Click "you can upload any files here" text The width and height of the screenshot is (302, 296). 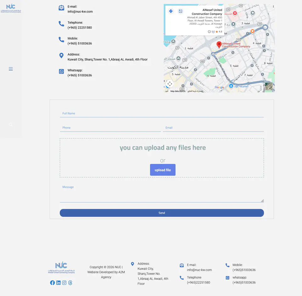(x=163, y=148)
